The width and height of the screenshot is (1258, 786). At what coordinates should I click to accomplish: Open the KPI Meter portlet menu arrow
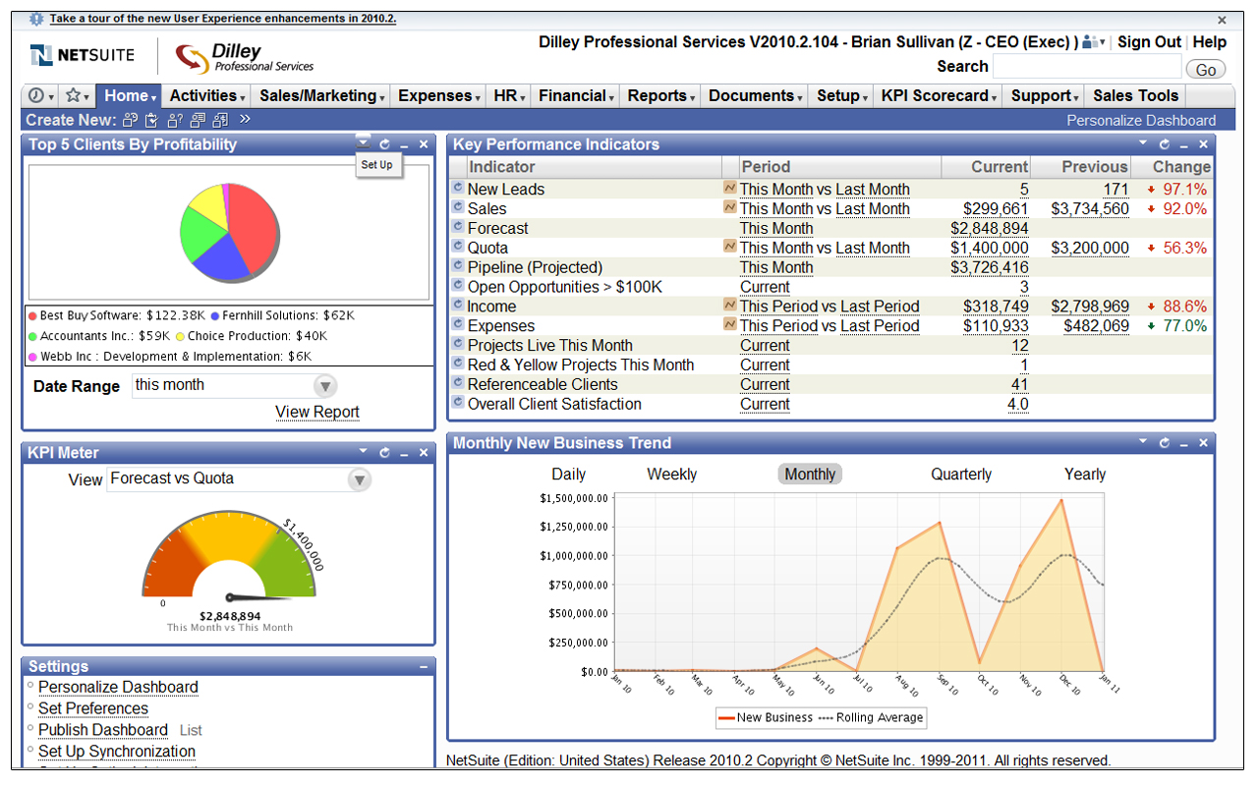coord(363,452)
